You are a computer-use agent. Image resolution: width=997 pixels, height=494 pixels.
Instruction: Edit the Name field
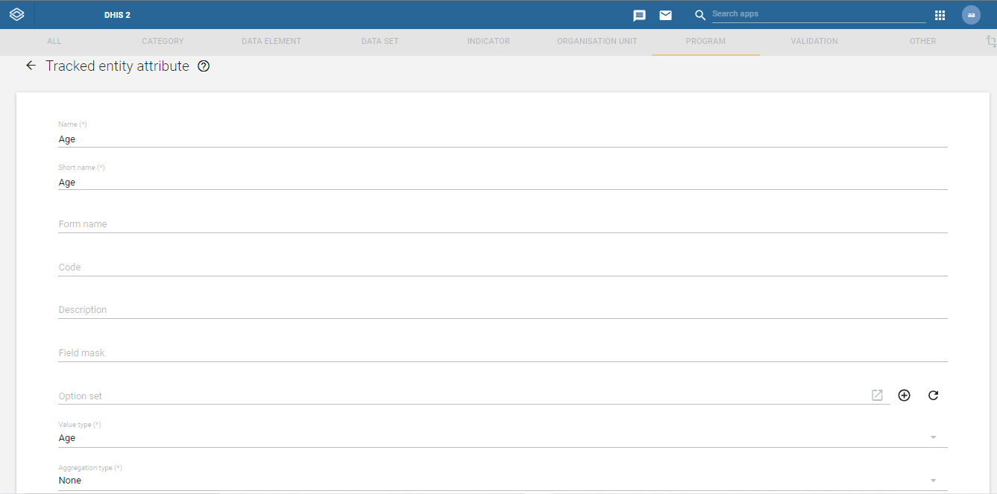[503, 139]
